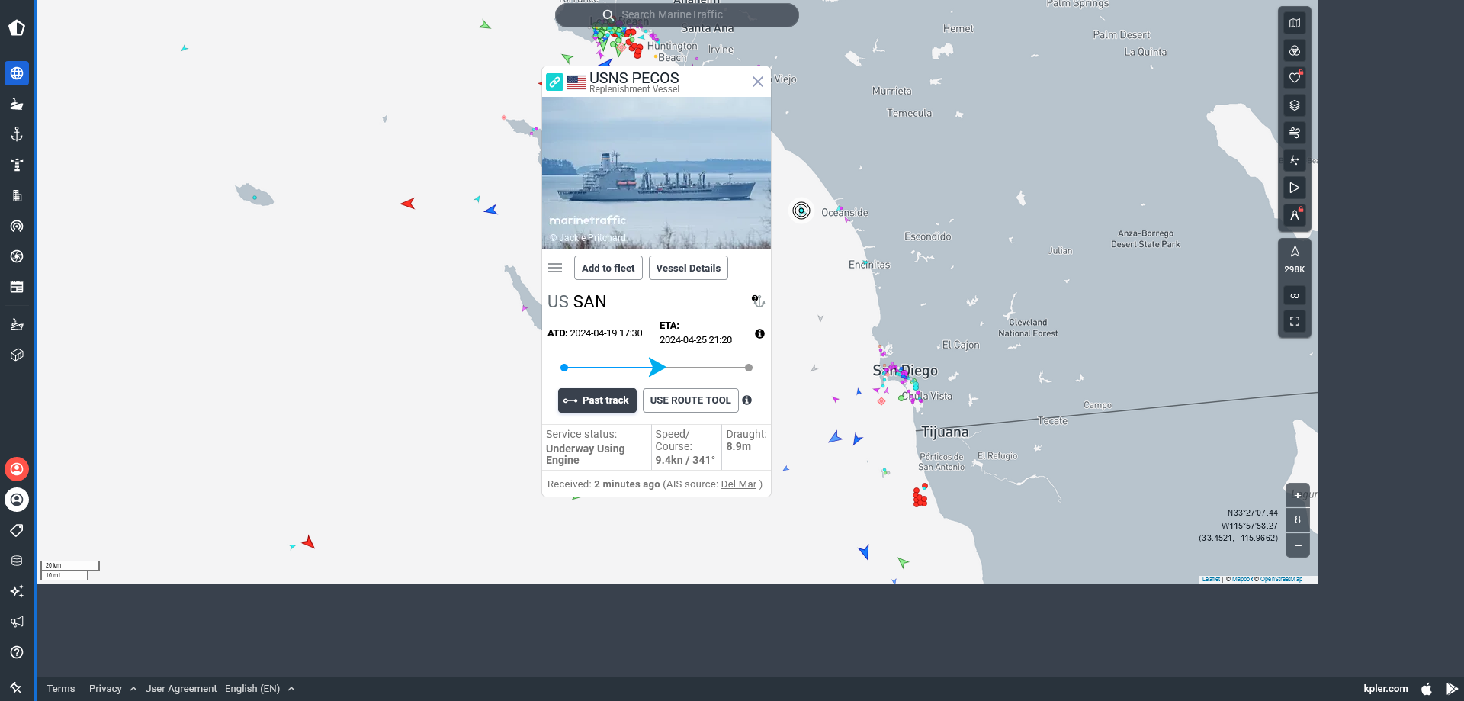This screenshot has width=1464, height=701.
Task: Click the voyage progress arrow marker
Action: click(657, 368)
